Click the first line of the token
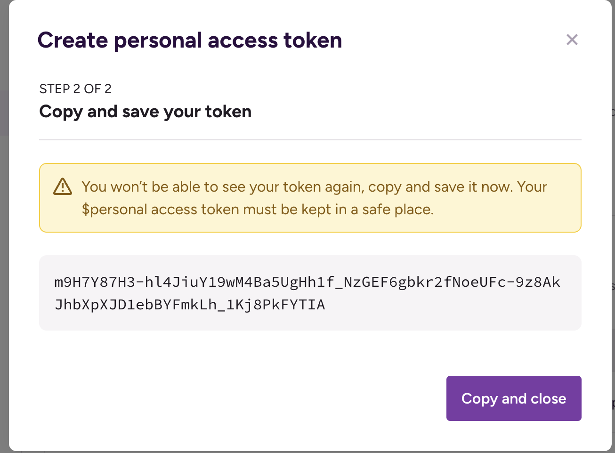The image size is (615, 453). click(307, 282)
